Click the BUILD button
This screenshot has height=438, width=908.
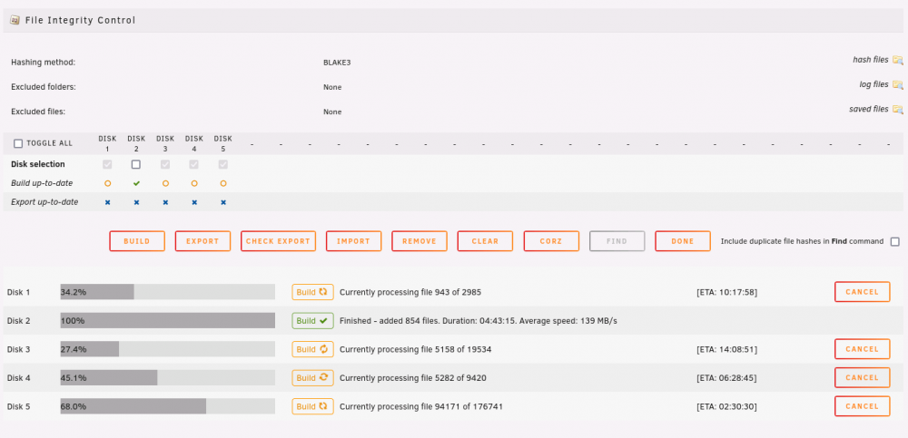pos(137,241)
